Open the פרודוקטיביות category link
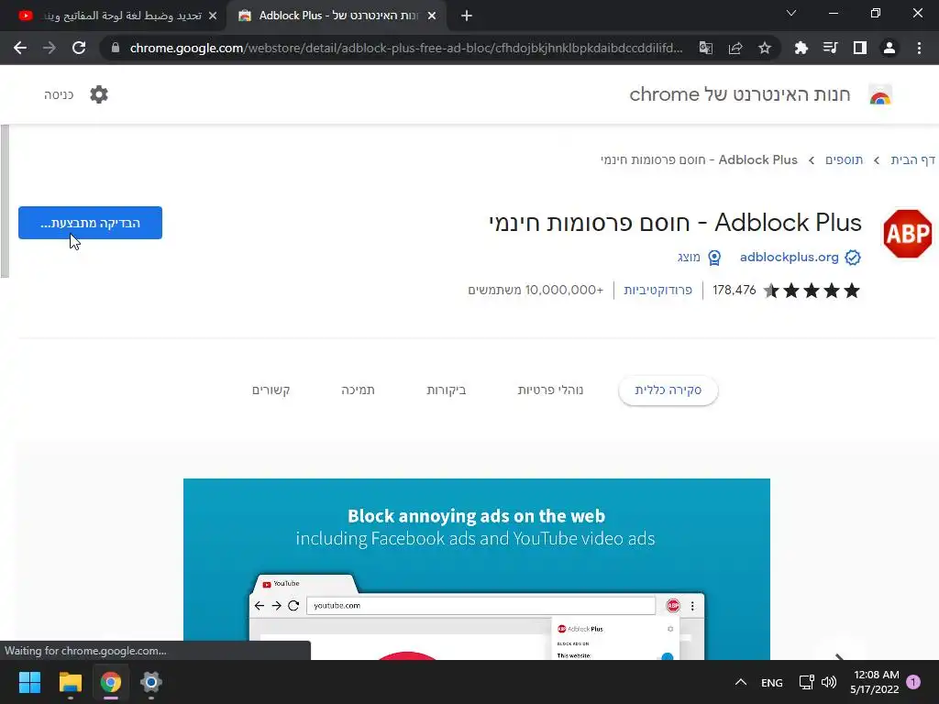 (657, 291)
